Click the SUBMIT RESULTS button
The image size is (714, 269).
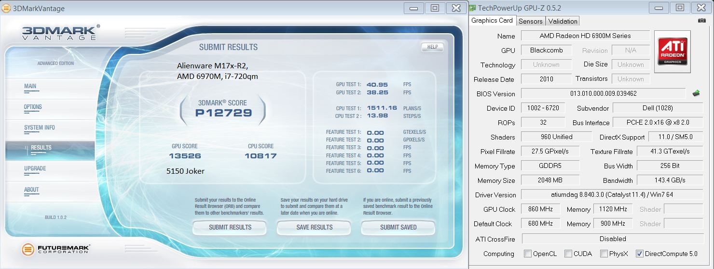230,228
